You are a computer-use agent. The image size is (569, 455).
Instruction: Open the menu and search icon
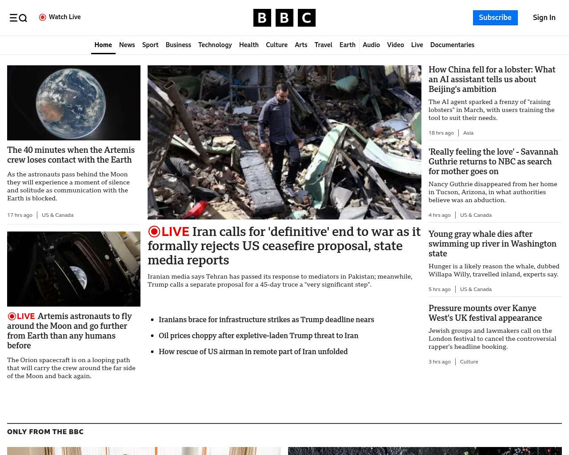(18, 18)
